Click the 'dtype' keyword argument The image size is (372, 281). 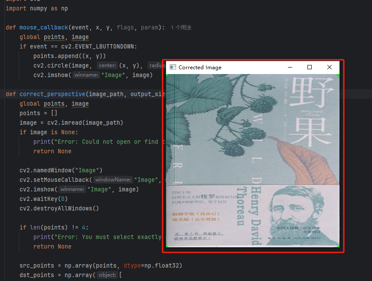(132, 265)
